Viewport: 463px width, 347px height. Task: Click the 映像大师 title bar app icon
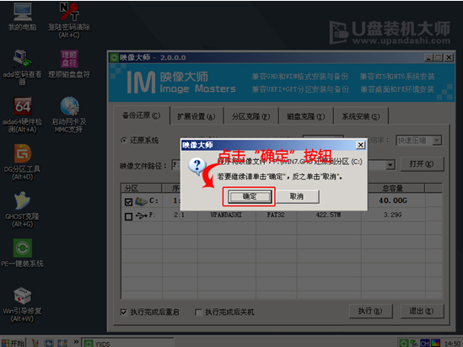114,57
